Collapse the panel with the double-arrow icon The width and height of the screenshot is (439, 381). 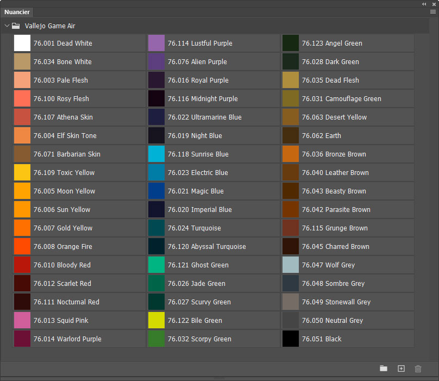pos(424,4)
